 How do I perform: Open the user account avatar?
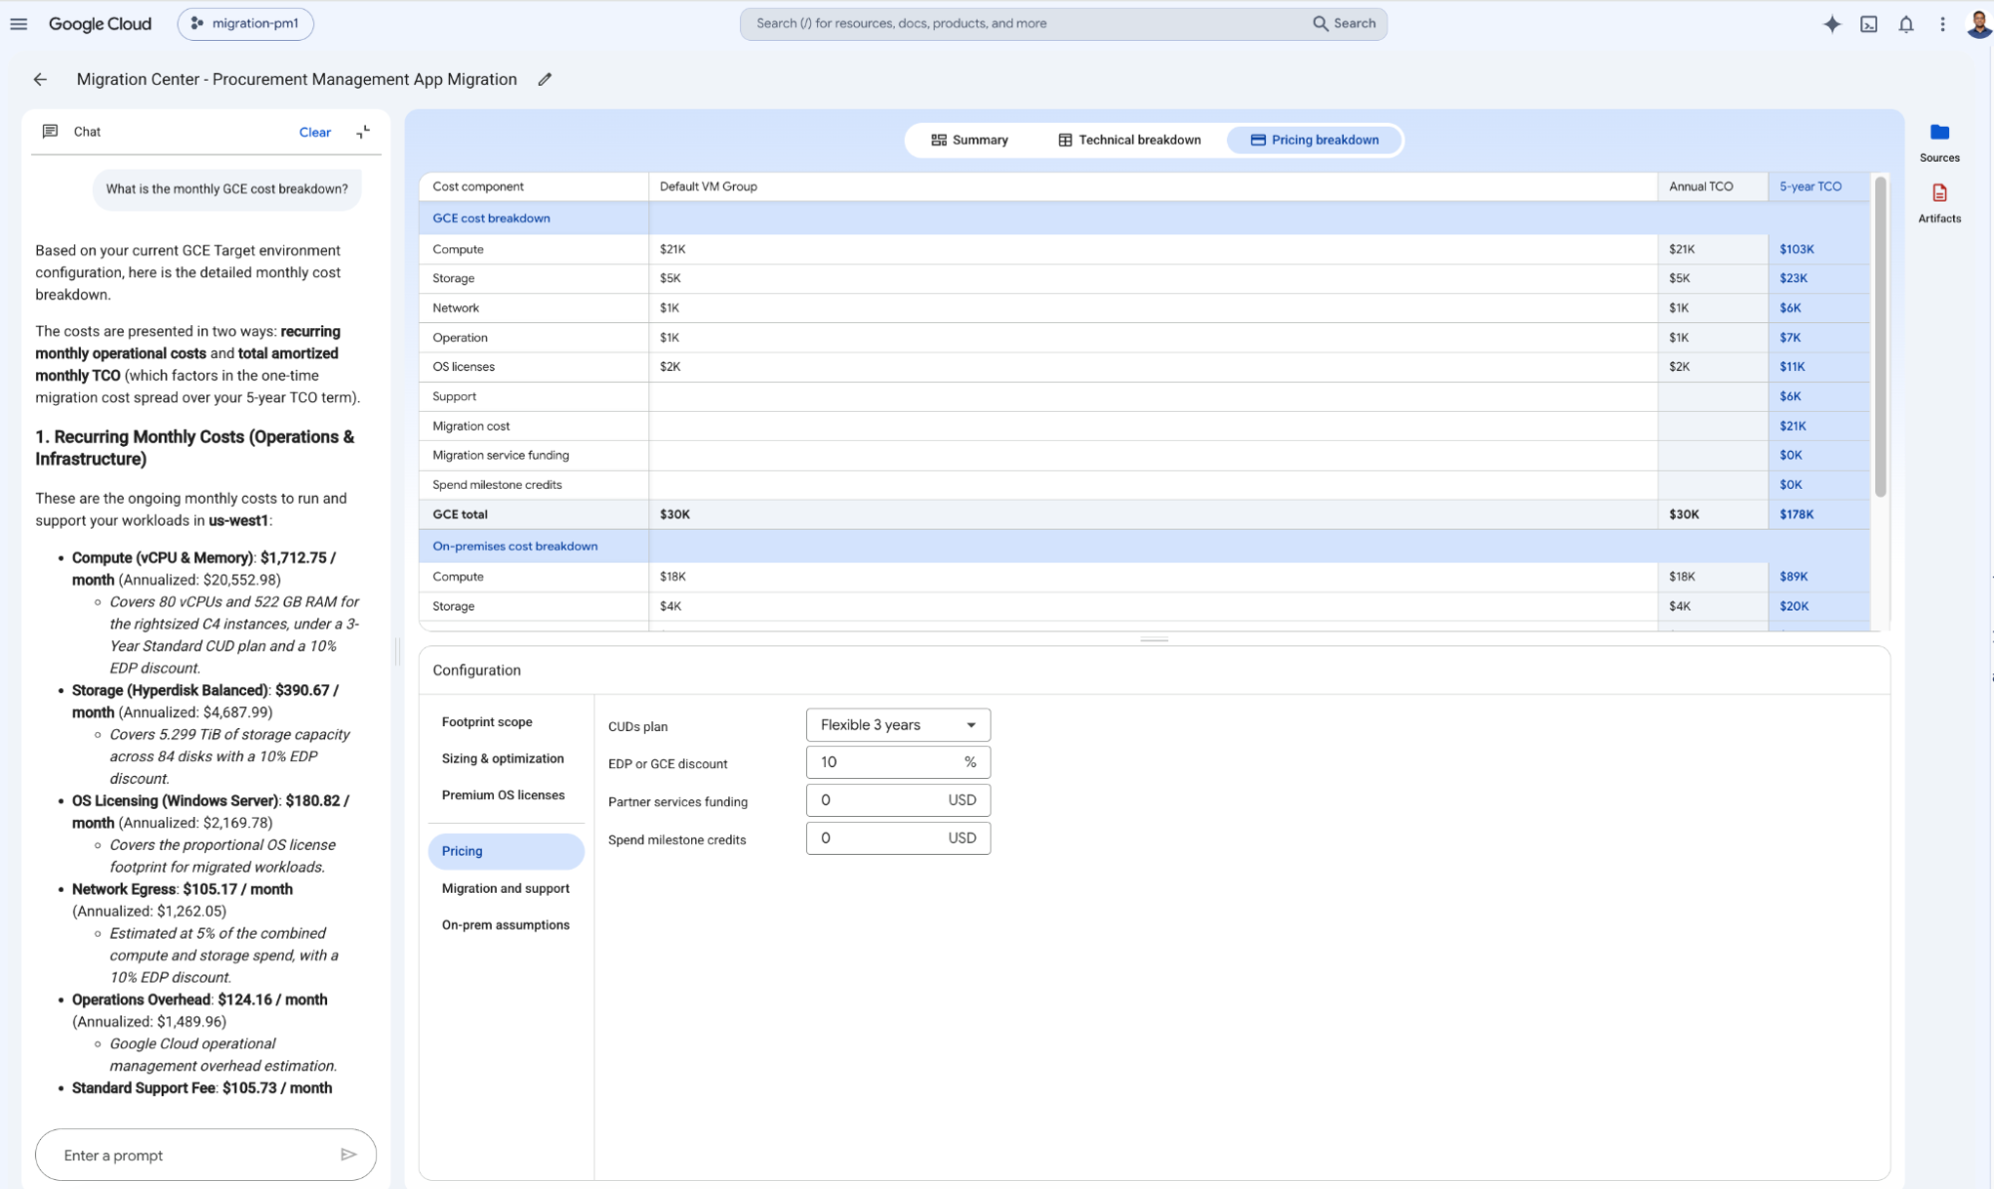(x=1979, y=24)
